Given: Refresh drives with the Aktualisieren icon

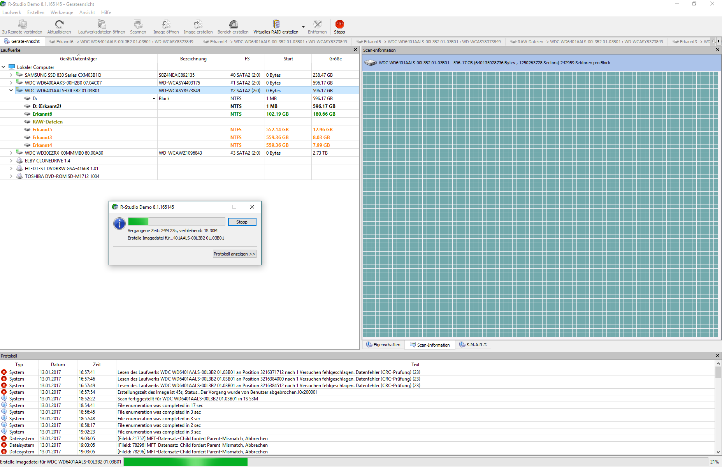Looking at the screenshot, I should (59, 24).
